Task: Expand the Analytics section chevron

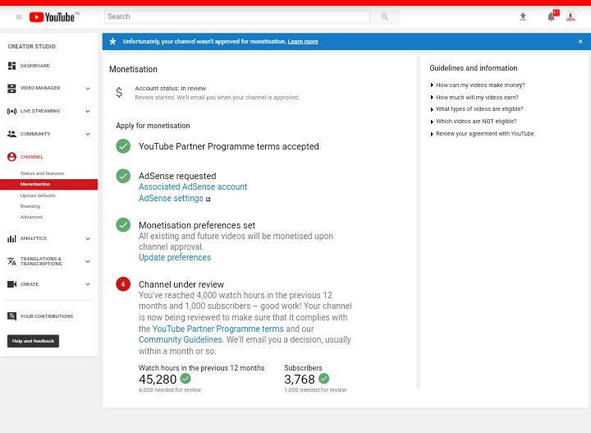Action: click(88, 239)
